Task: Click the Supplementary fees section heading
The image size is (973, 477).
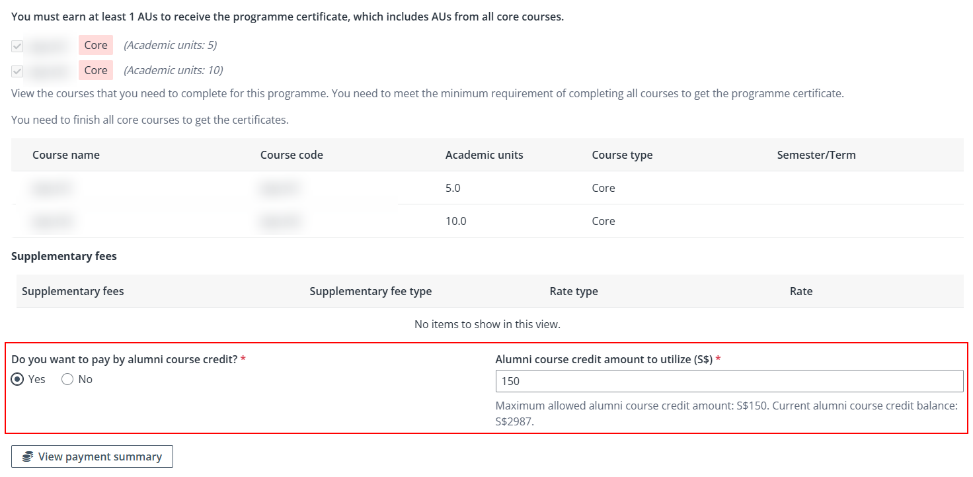Action: [x=63, y=256]
